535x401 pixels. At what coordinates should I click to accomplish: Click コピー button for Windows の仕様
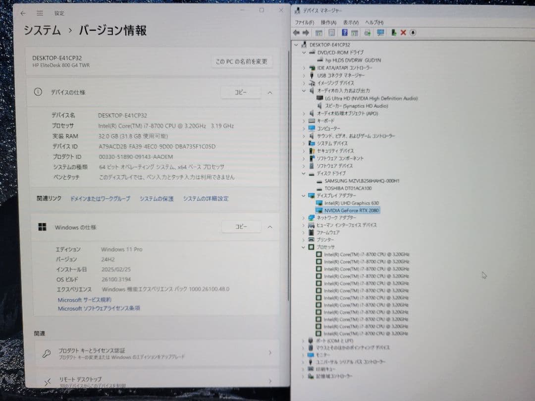click(x=241, y=227)
